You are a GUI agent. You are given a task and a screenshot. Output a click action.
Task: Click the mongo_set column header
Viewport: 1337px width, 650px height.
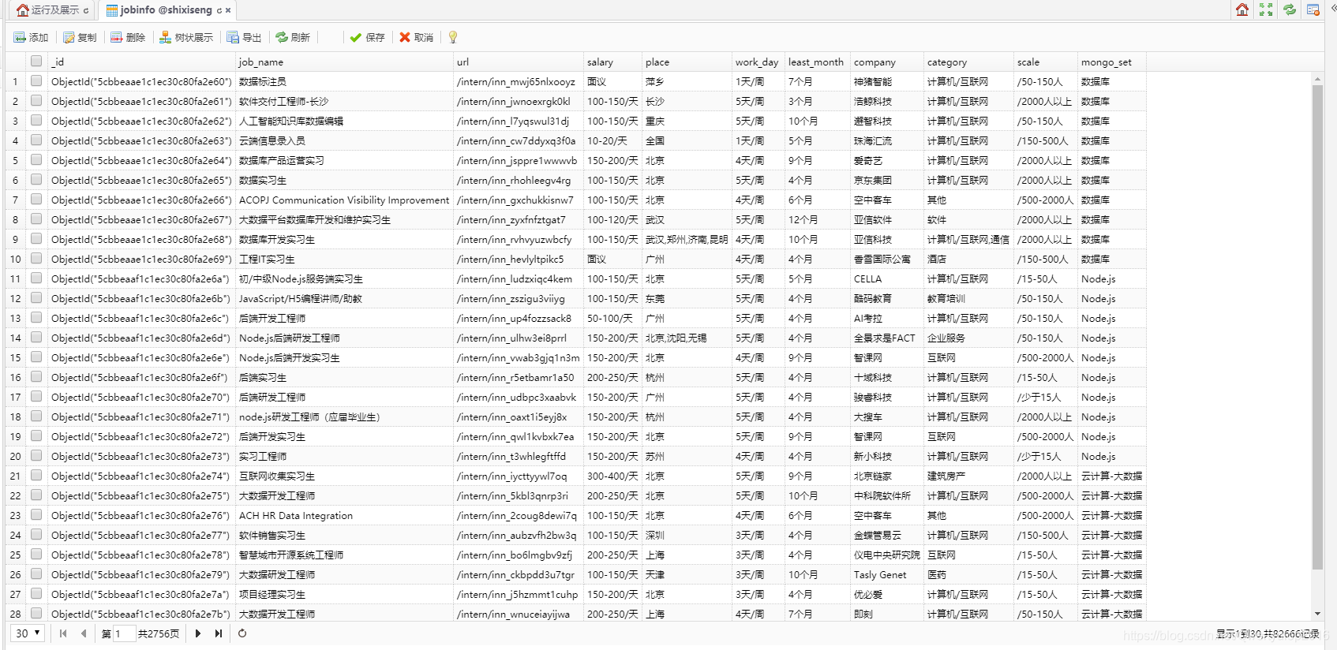coord(1112,62)
